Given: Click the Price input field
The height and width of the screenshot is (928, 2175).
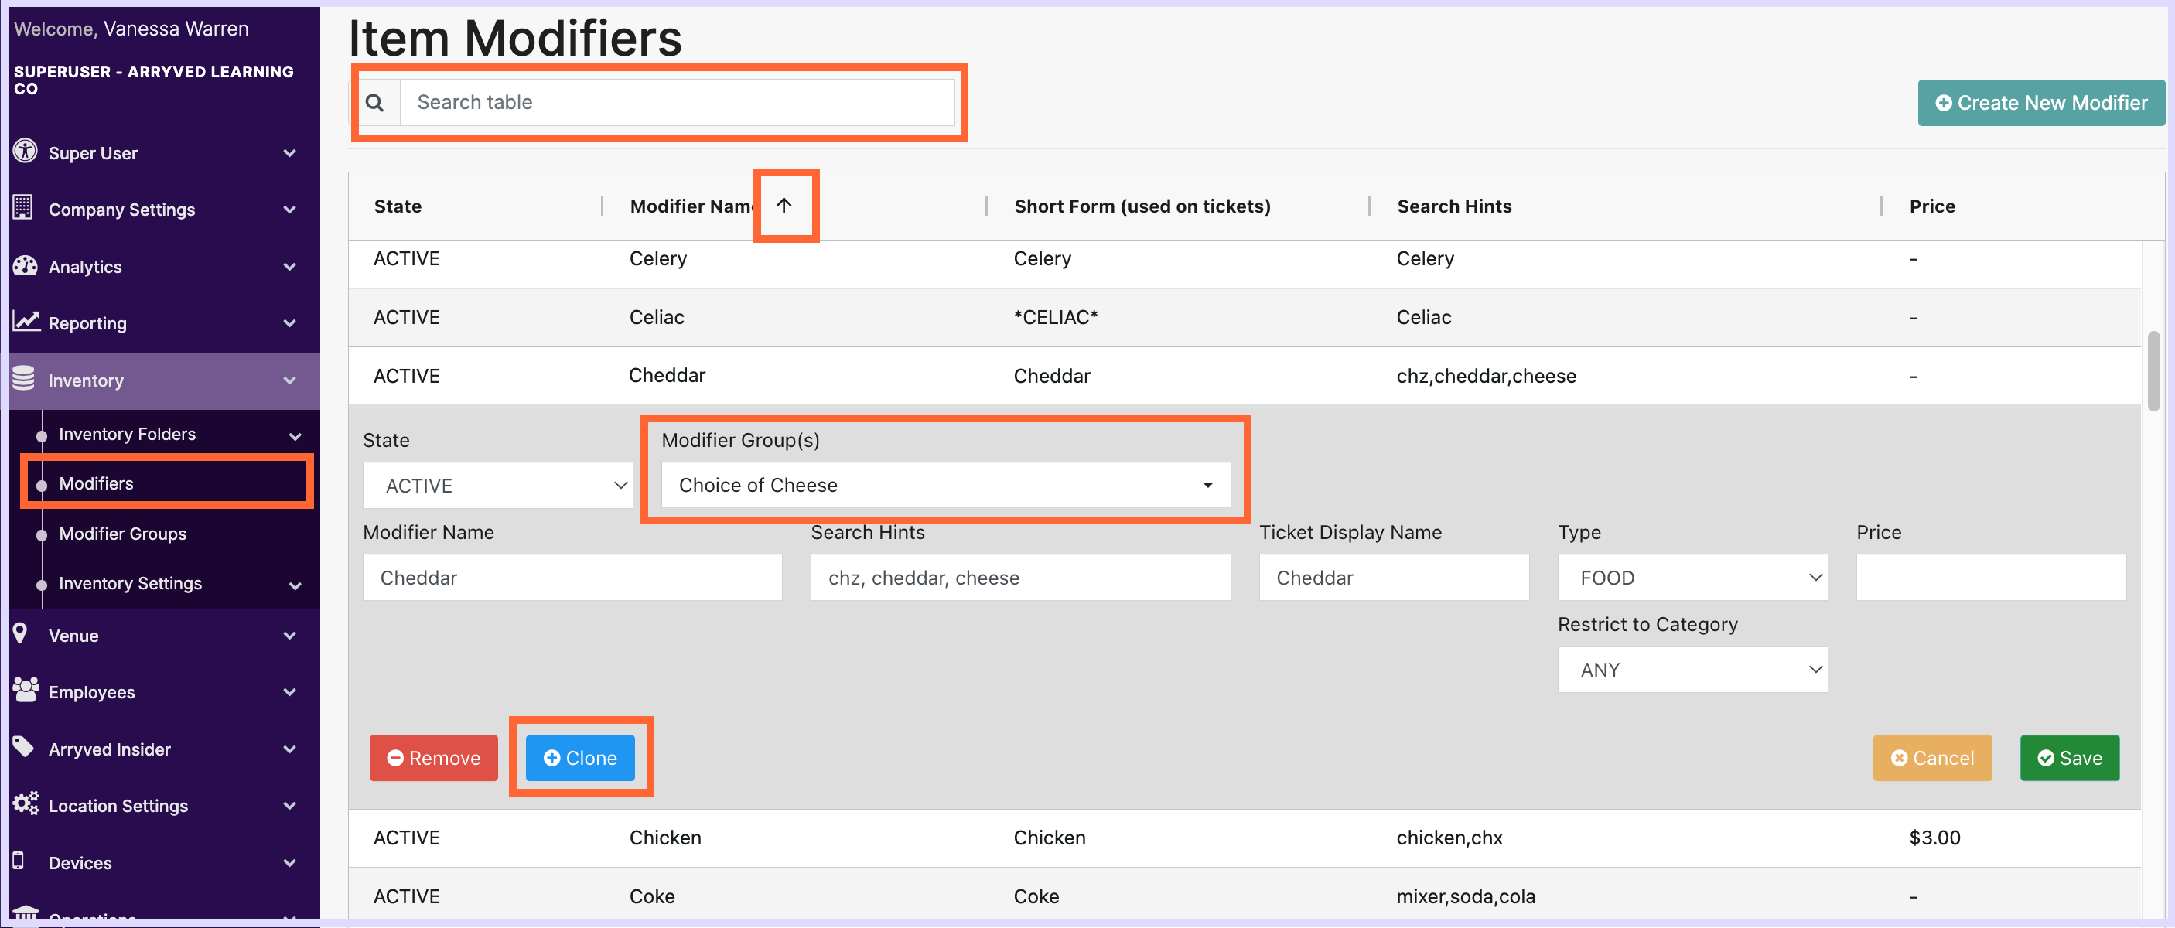Looking at the screenshot, I should (1989, 578).
